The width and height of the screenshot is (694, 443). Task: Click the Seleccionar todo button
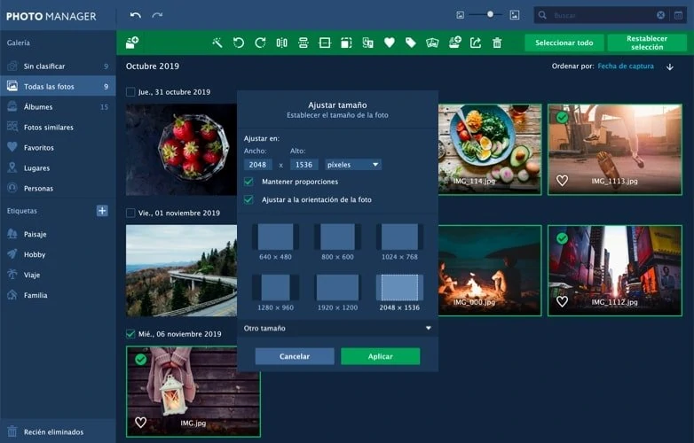(x=564, y=43)
